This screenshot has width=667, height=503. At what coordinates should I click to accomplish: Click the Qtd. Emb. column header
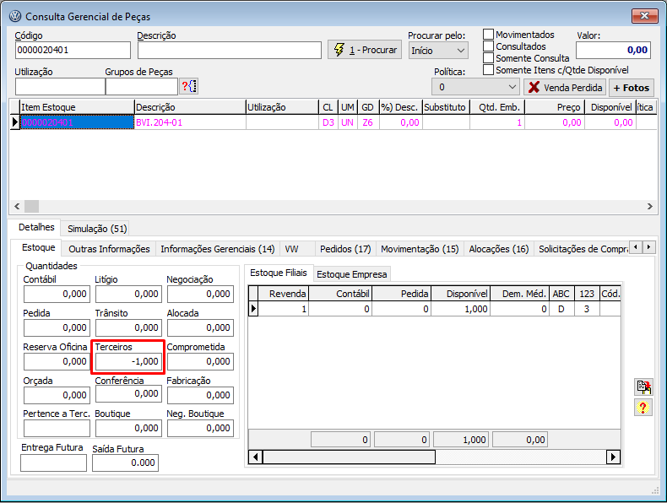coord(497,107)
